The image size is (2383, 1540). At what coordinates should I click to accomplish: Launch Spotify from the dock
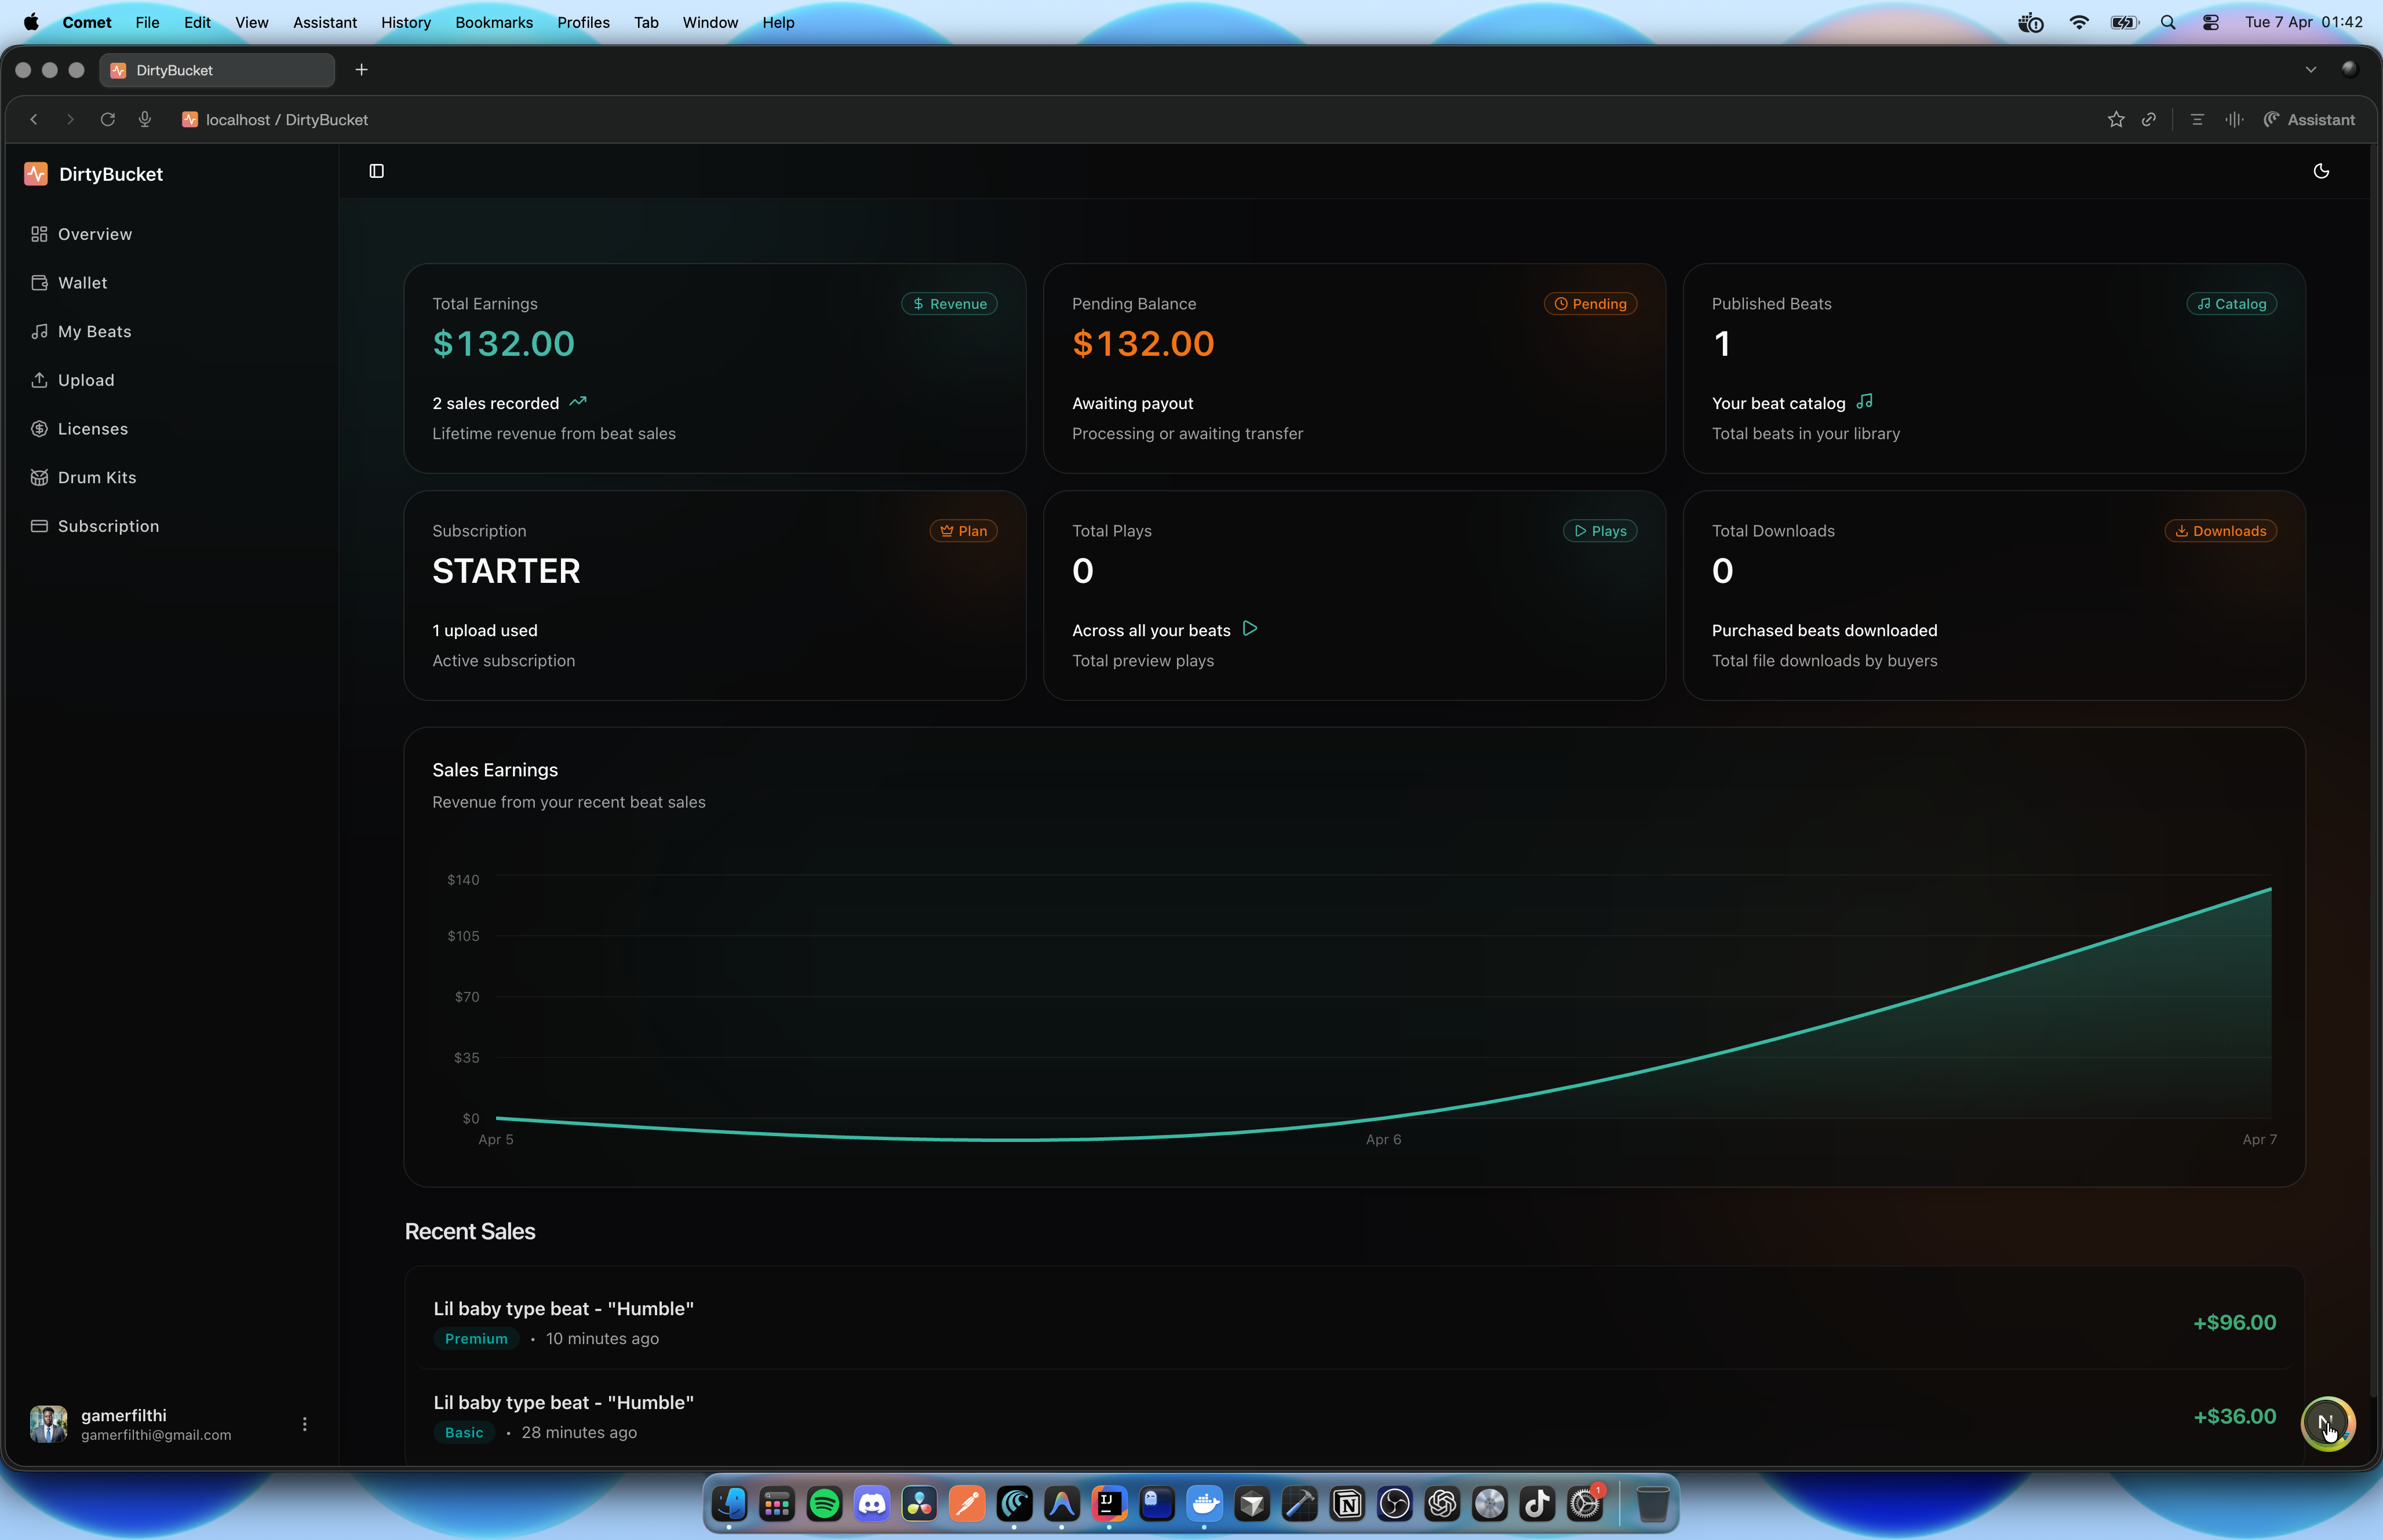[x=824, y=1504]
